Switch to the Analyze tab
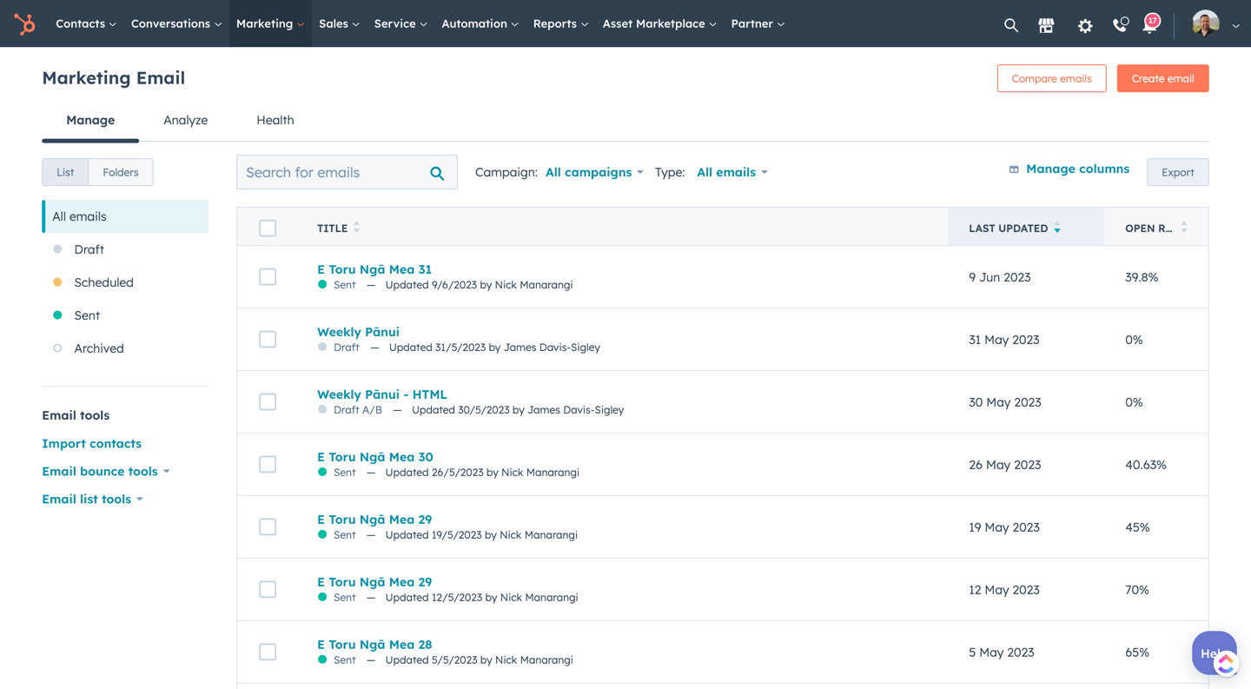 click(x=186, y=121)
